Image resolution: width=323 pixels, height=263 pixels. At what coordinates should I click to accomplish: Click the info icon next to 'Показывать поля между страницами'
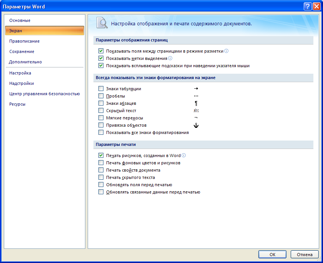click(226, 51)
